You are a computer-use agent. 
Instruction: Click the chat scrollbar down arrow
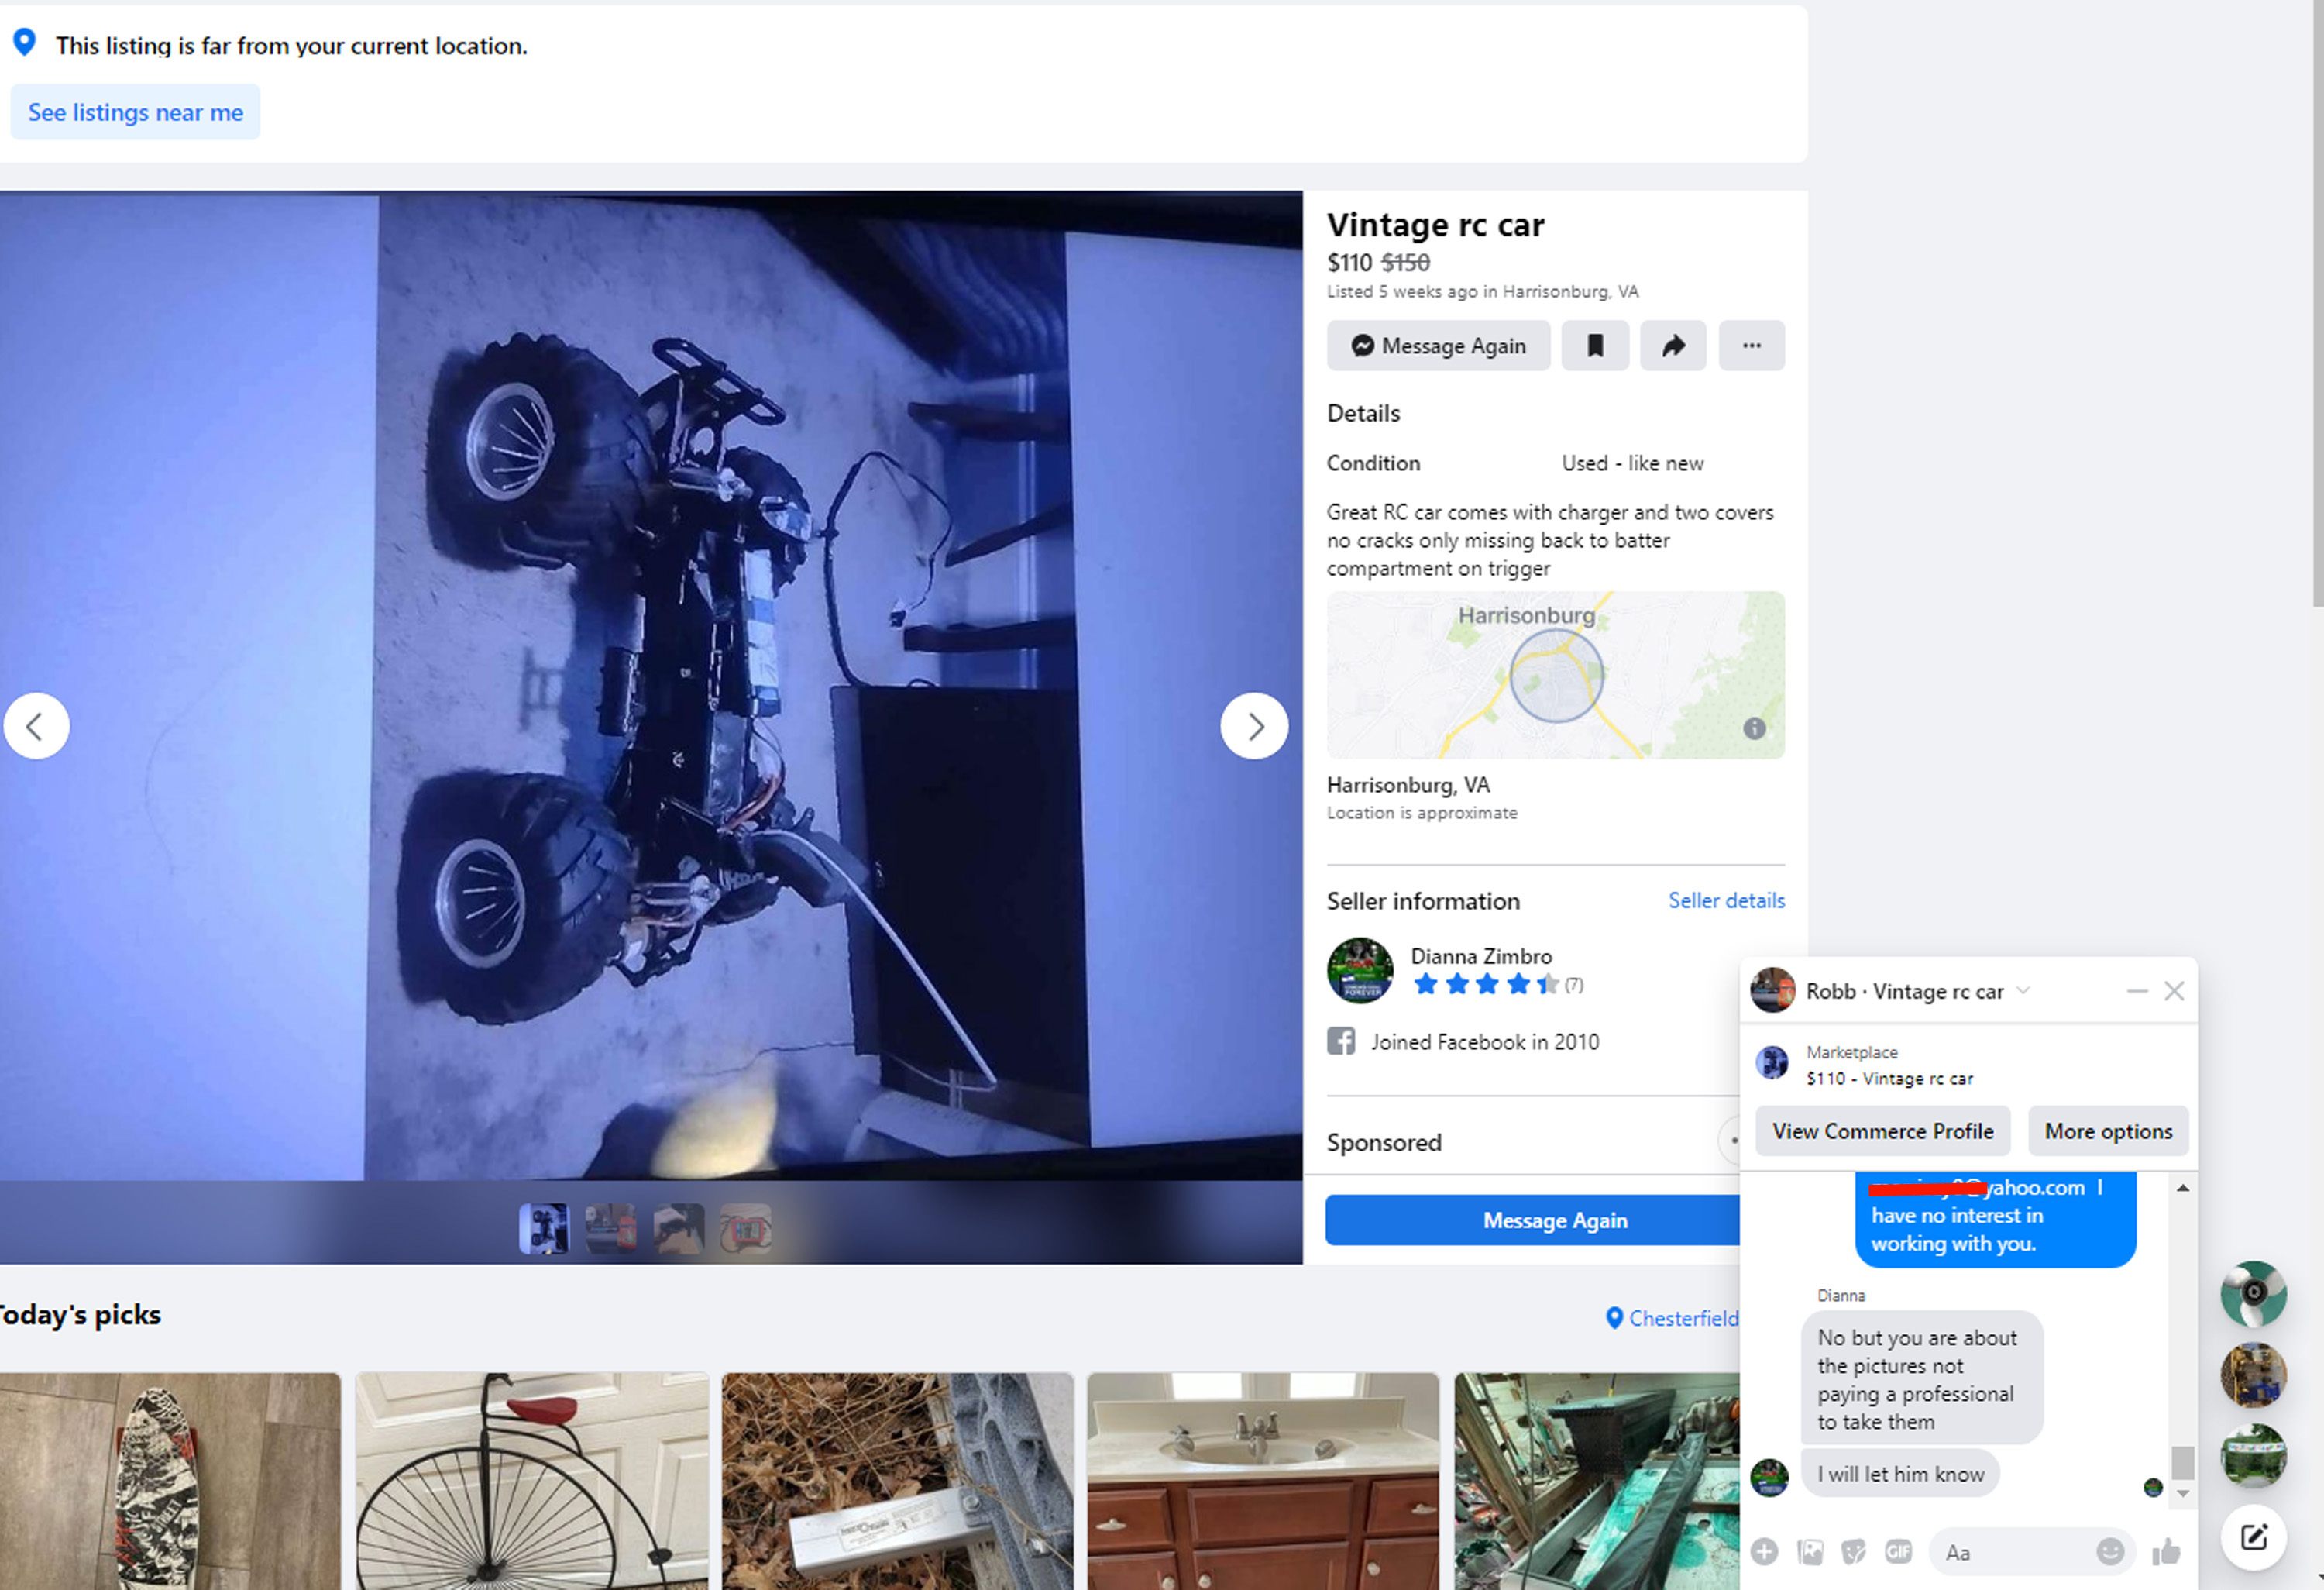[x=2183, y=1494]
